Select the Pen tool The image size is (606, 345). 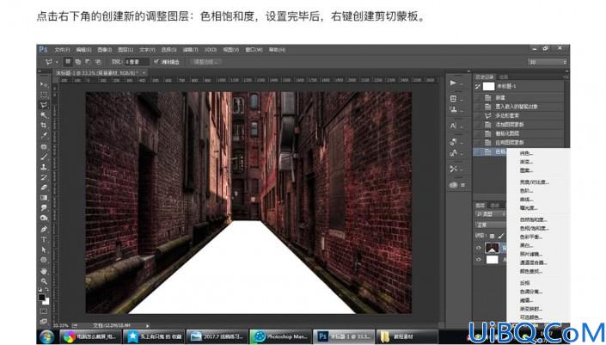click(x=44, y=229)
